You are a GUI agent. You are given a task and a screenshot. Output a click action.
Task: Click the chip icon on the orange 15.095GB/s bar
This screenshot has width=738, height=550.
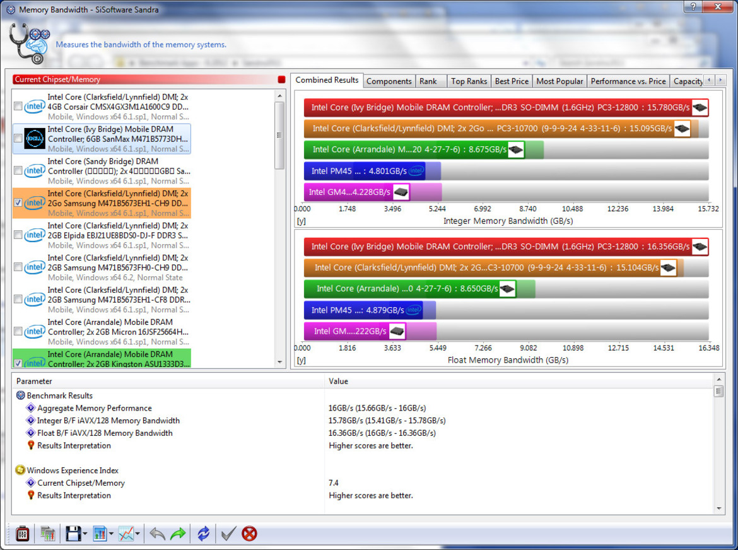[x=682, y=129]
